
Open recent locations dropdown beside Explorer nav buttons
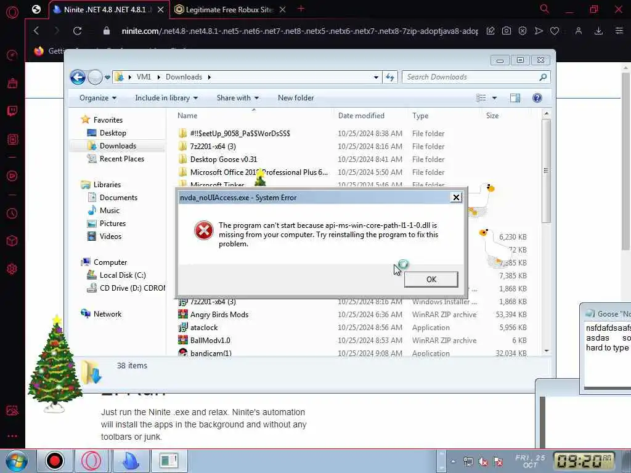coord(107,77)
